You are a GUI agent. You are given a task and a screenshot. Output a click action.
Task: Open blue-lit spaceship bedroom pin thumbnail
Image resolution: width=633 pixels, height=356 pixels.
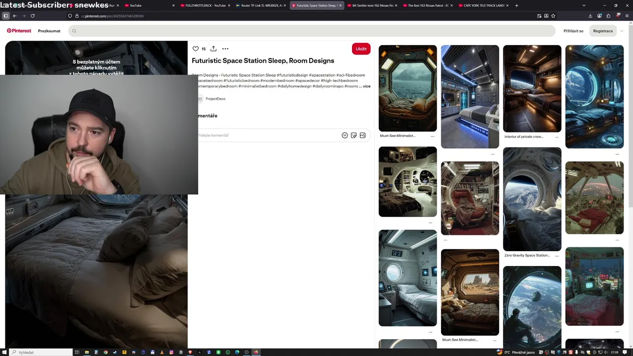click(x=470, y=96)
